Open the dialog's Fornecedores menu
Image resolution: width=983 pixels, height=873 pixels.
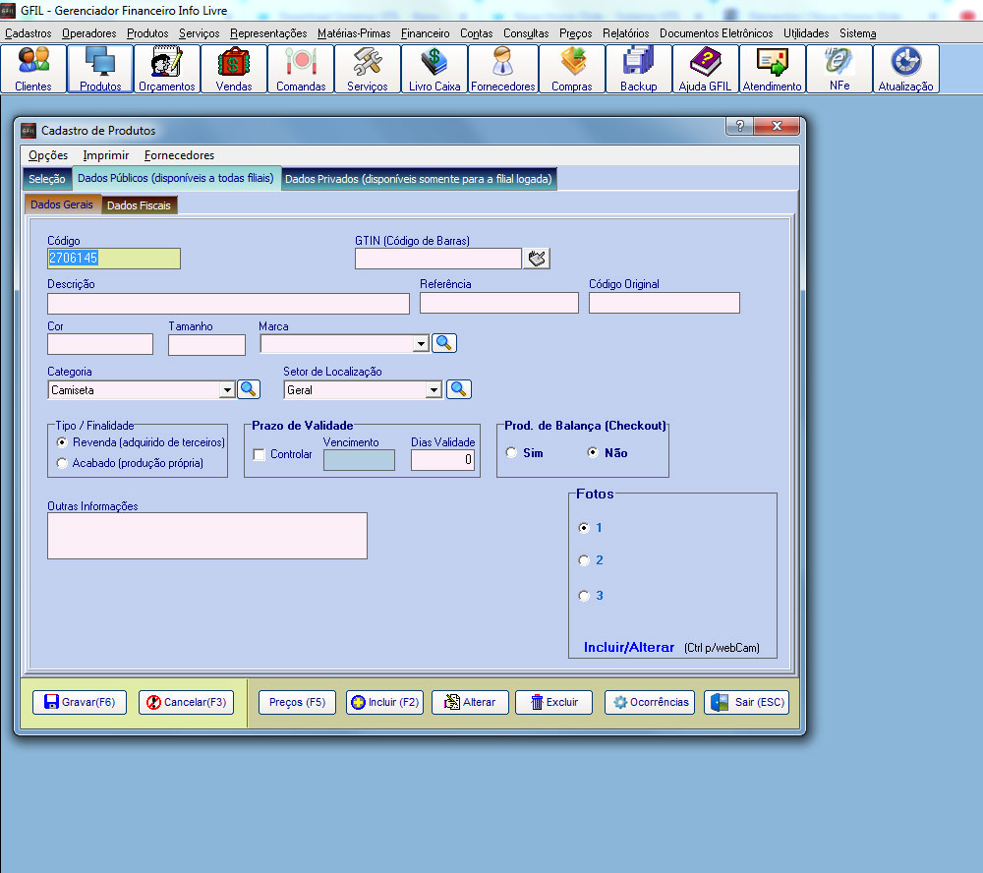[x=179, y=155]
